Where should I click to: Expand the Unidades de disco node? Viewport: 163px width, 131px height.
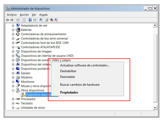pos(13,108)
